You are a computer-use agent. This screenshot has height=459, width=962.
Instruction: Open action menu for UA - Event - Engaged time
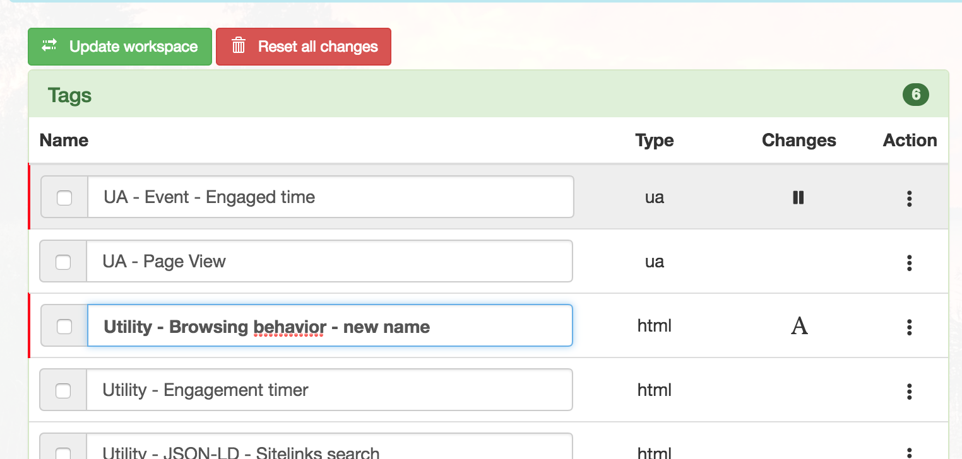pos(909,199)
